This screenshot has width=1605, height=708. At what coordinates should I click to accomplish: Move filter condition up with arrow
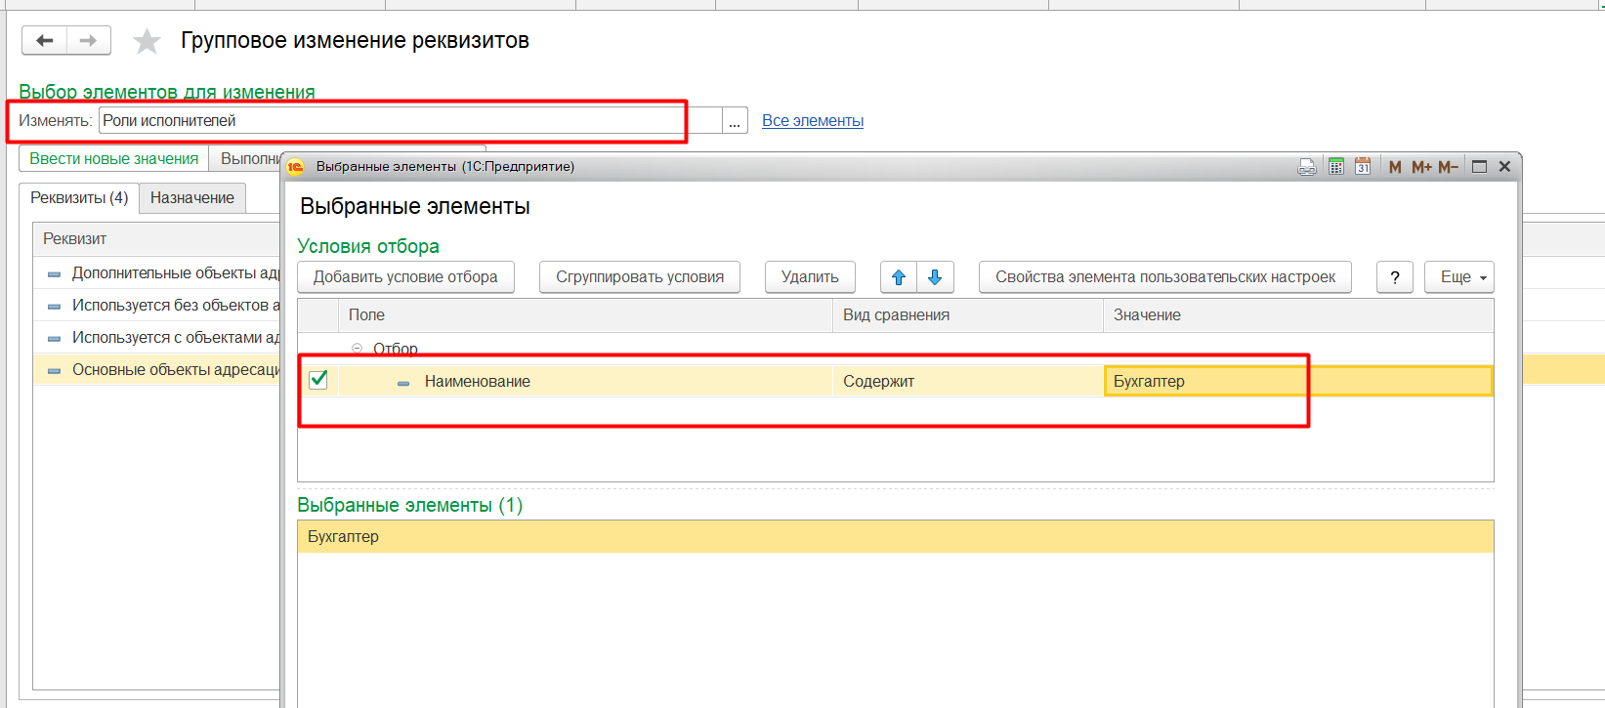point(899,277)
